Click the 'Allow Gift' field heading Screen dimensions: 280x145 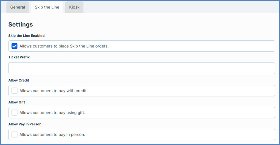point(16,102)
